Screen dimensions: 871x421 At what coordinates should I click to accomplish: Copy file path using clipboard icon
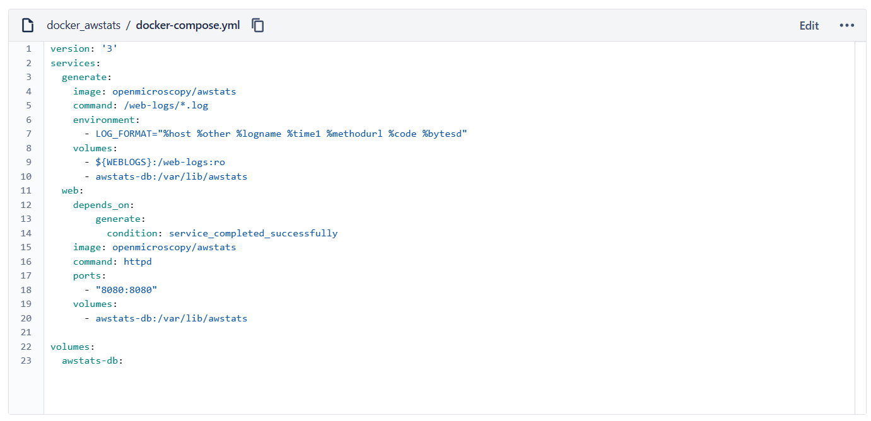pyautogui.click(x=257, y=25)
